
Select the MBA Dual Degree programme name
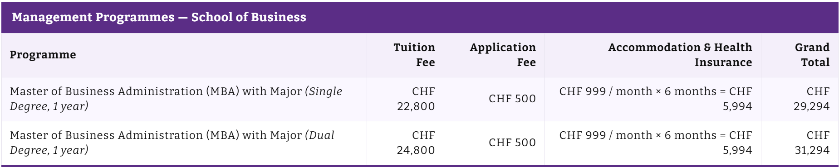coord(172,143)
